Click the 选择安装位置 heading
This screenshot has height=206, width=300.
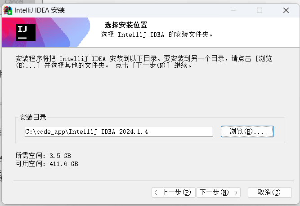click(x=126, y=25)
